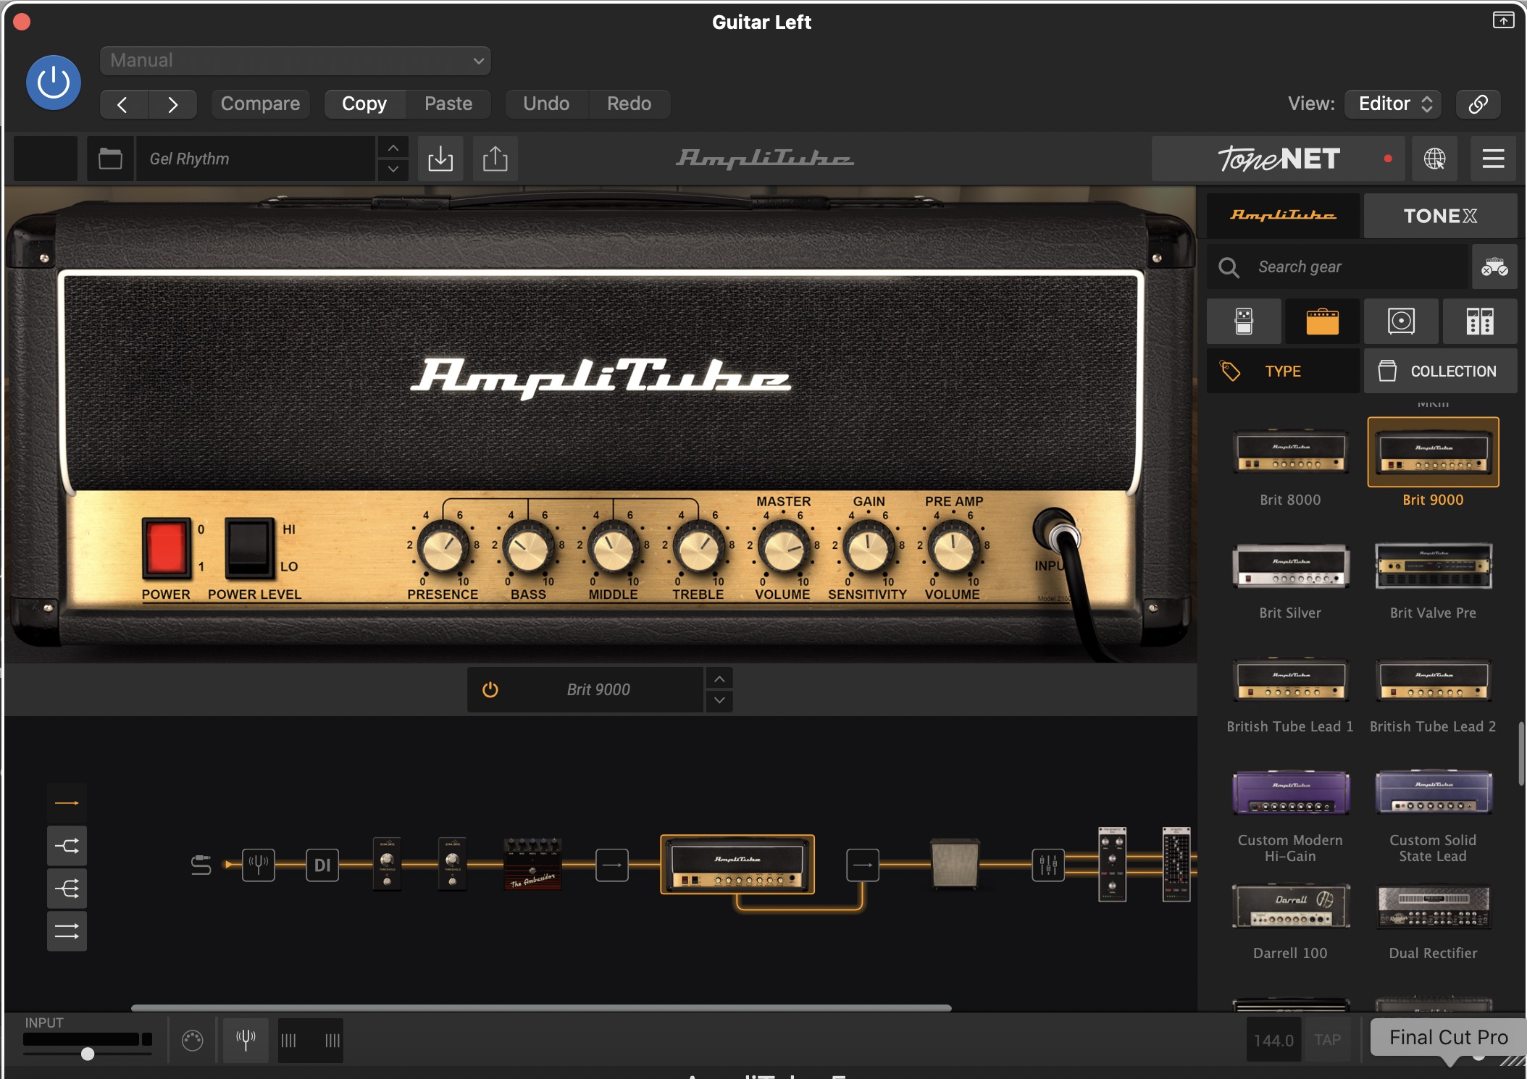Viewport: 1527px width, 1079px height.
Task: Toggle the plugin power bypass button
Action: coord(54,83)
